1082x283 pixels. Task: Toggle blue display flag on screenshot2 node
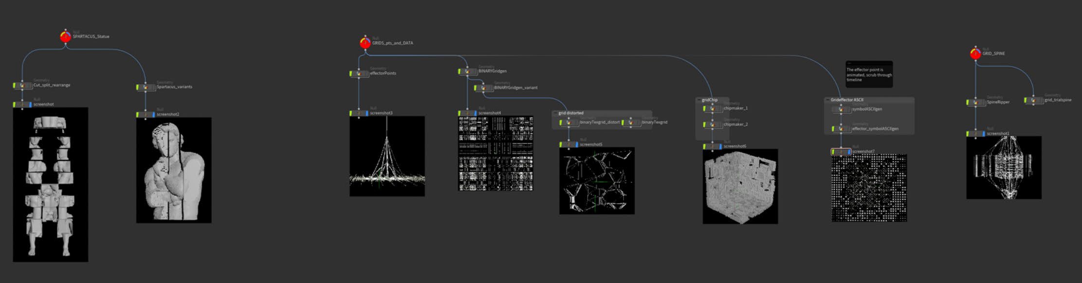point(154,115)
